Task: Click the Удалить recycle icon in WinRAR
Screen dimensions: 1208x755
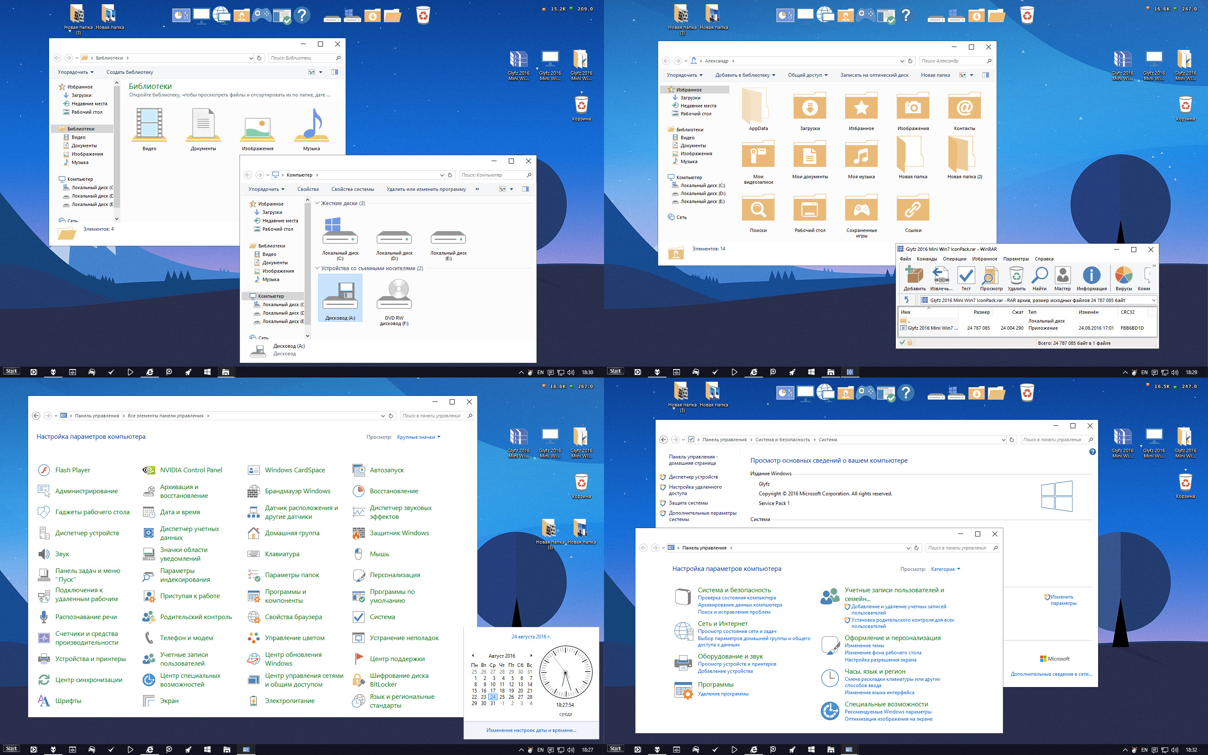Action: [x=1016, y=278]
